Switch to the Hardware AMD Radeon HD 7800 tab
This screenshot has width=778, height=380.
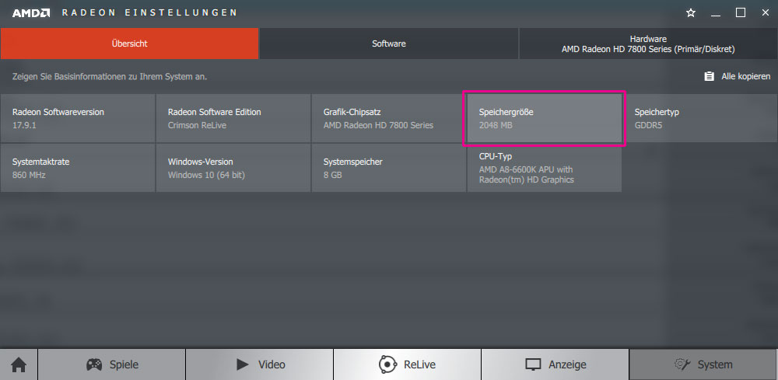coord(648,44)
